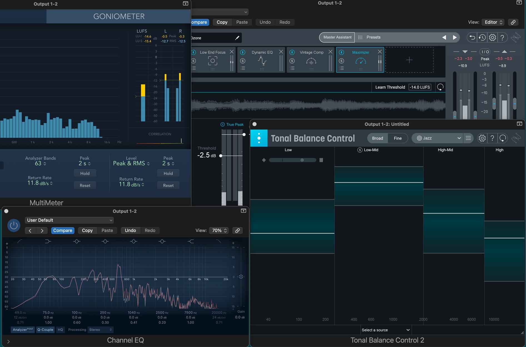Remove the Dynamic EQ module
526x347 pixels.
point(281,52)
